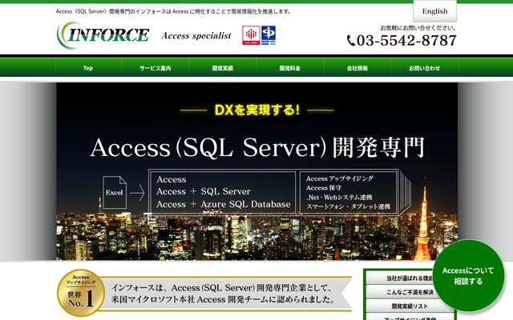513x320 pixels.
Task: Click Access保守 banner text
Action: pos(324,188)
